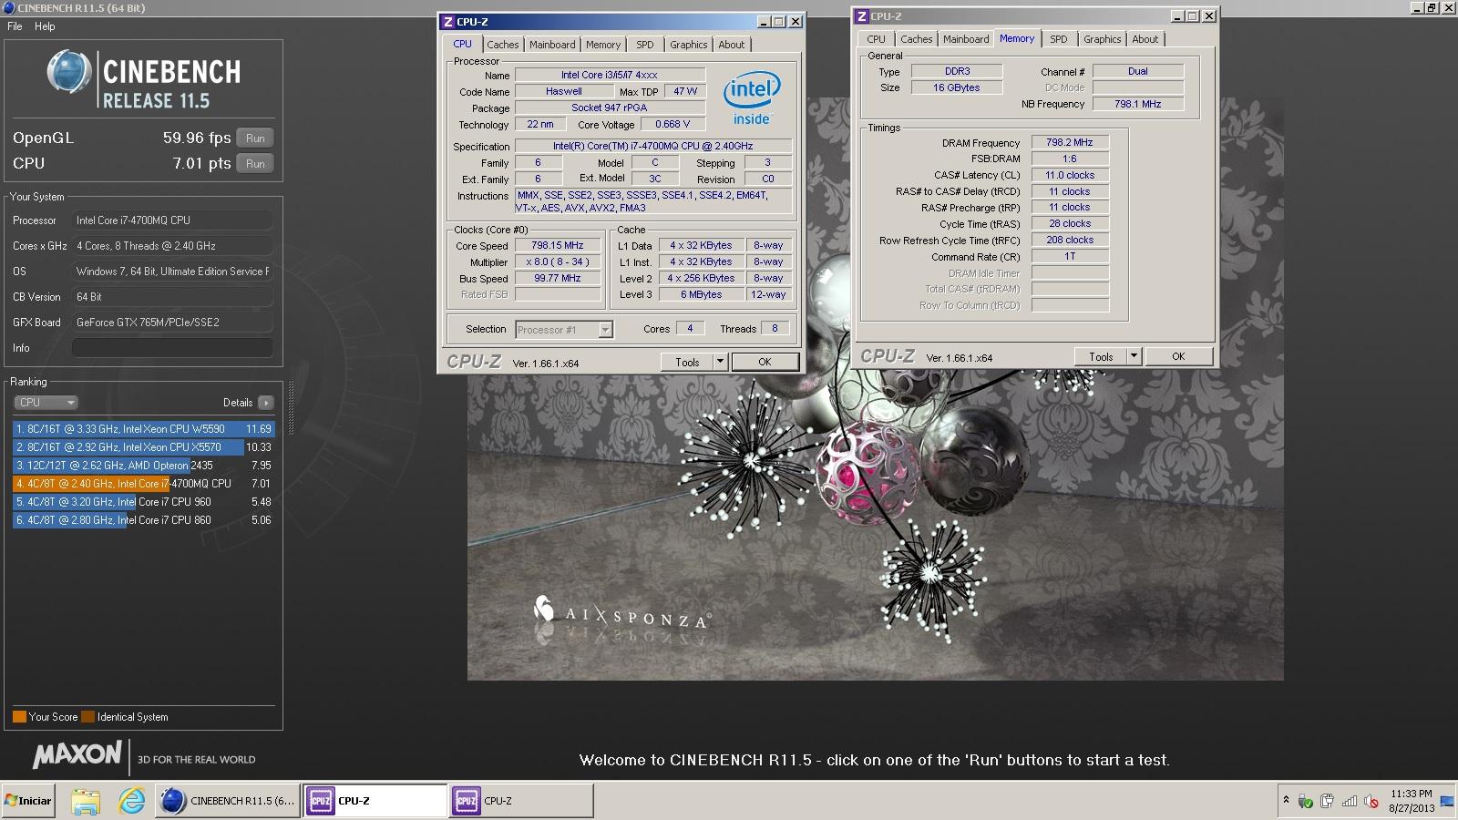Screen dimensions: 1458x820
Task: Open the Processor #1 selection dropdown
Action: pyautogui.click(x=564, y=330)
